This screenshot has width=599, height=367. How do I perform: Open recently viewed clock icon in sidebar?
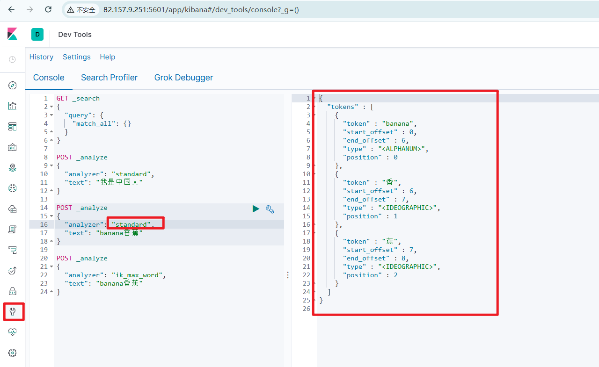click(13, 59)
